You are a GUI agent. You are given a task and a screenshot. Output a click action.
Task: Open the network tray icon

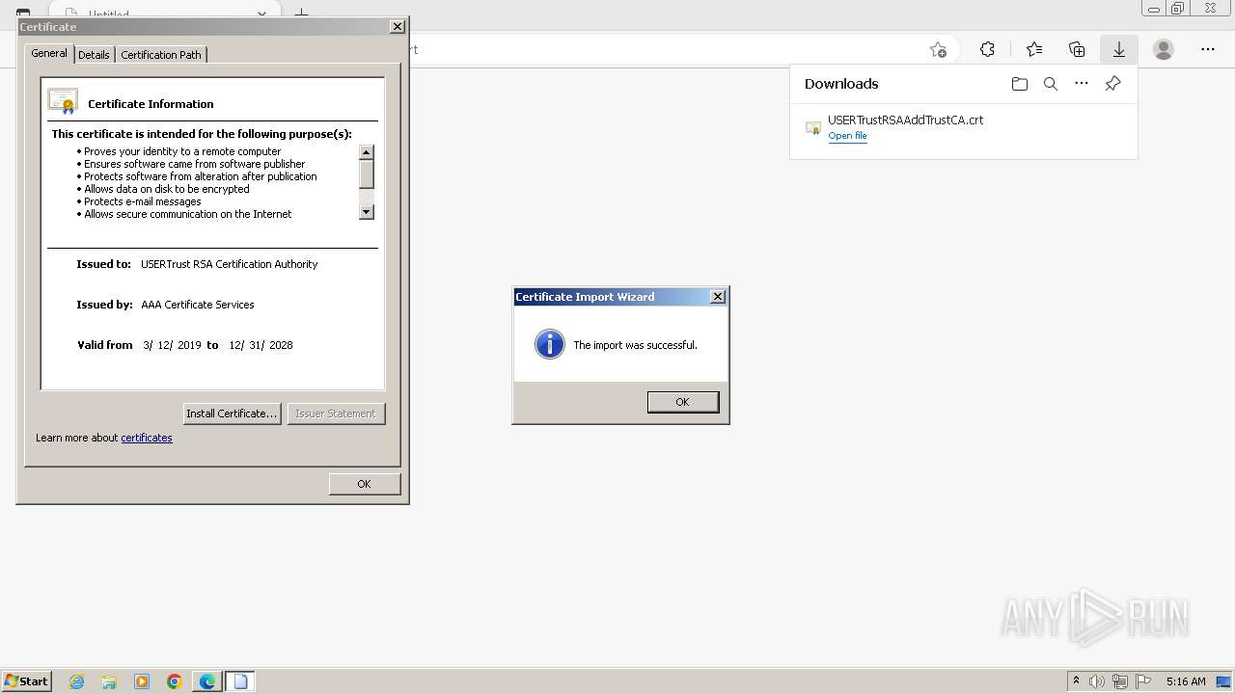pos(1120,681)
